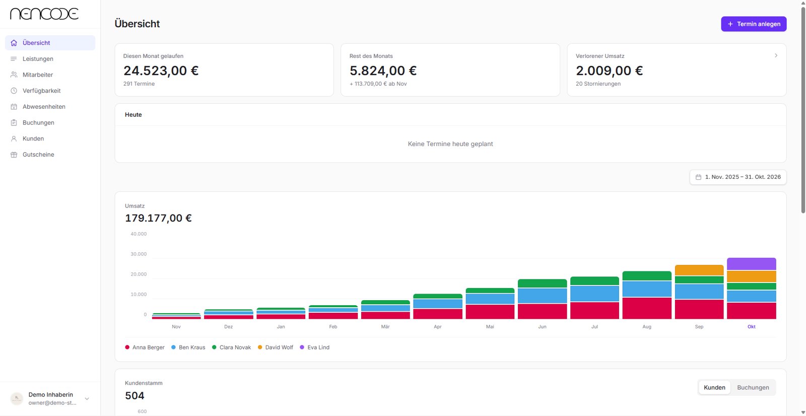Switch to the Kunden tab in Kundenstamm
806x416 pixels.
tap(714, 387)
